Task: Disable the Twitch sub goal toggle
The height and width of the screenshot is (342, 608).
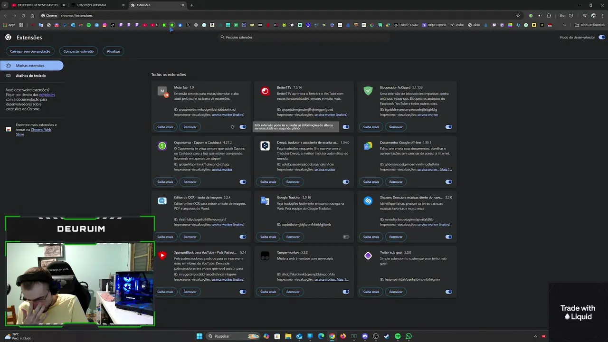Action: click(x=449, y=292)
